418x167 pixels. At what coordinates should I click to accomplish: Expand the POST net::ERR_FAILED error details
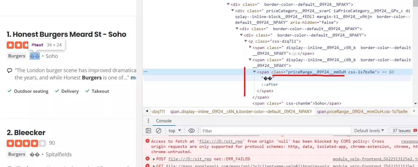coord(154,159)
